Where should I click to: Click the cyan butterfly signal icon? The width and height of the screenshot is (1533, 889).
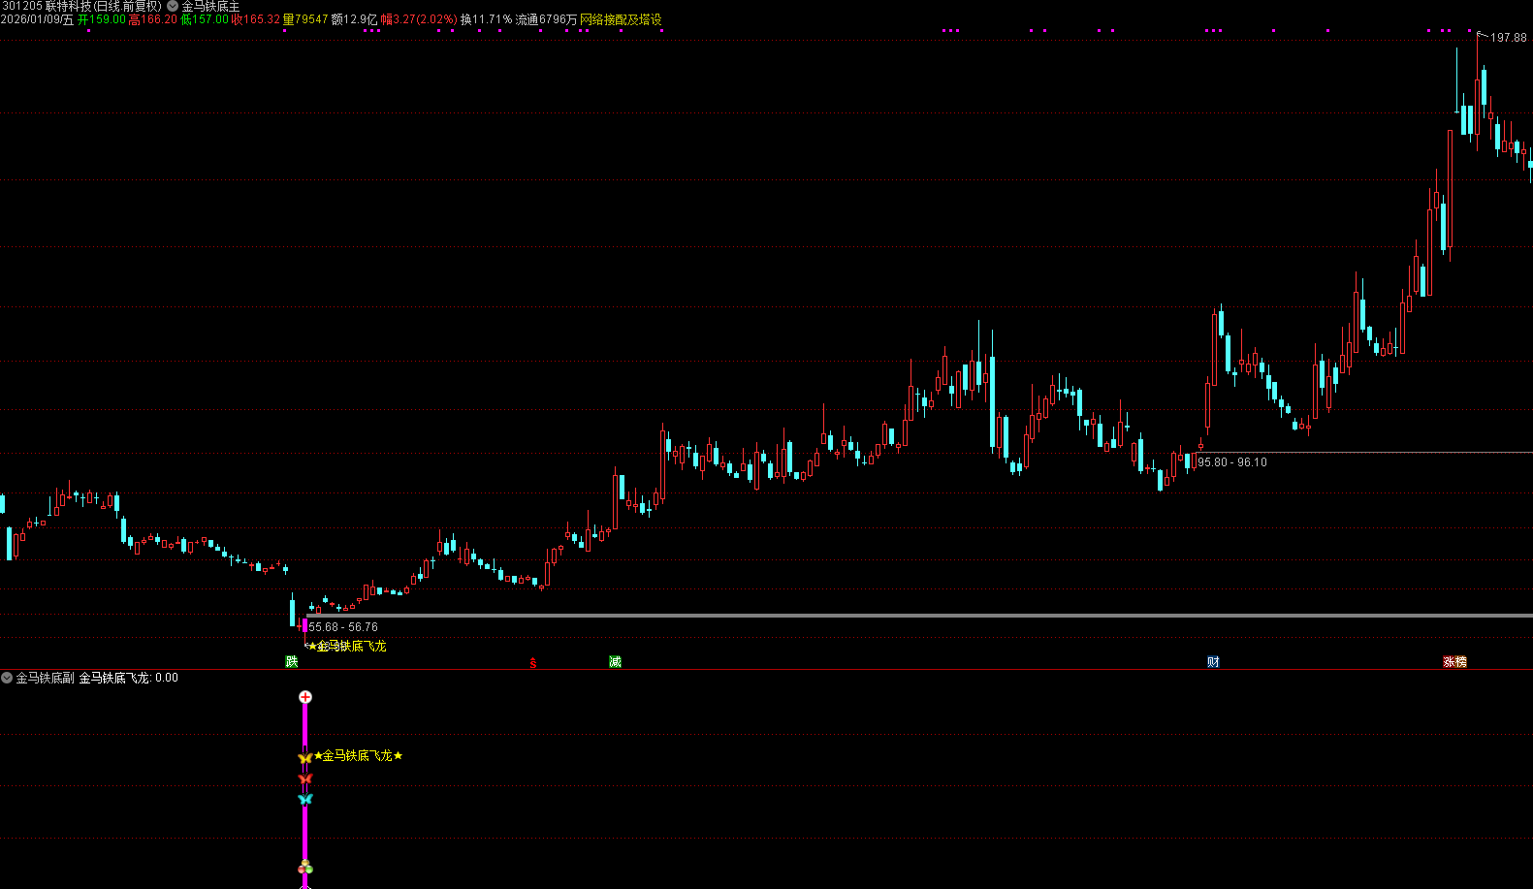305,799
